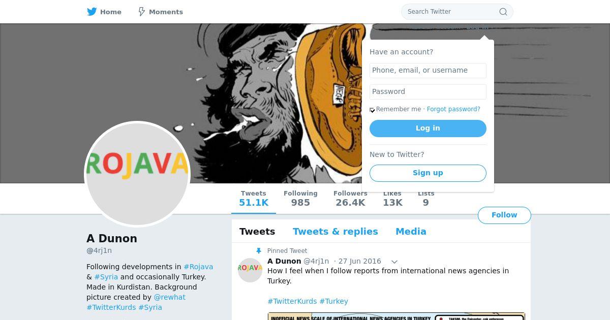Image resolution: width=610 pixels, height=320 pixels.
Task: Click the pinned tweet pin icon
Action: (258, 251)
